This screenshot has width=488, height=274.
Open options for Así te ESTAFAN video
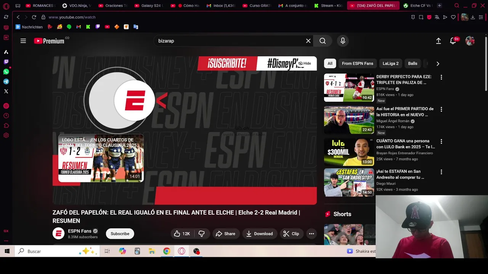coord(441,172)
